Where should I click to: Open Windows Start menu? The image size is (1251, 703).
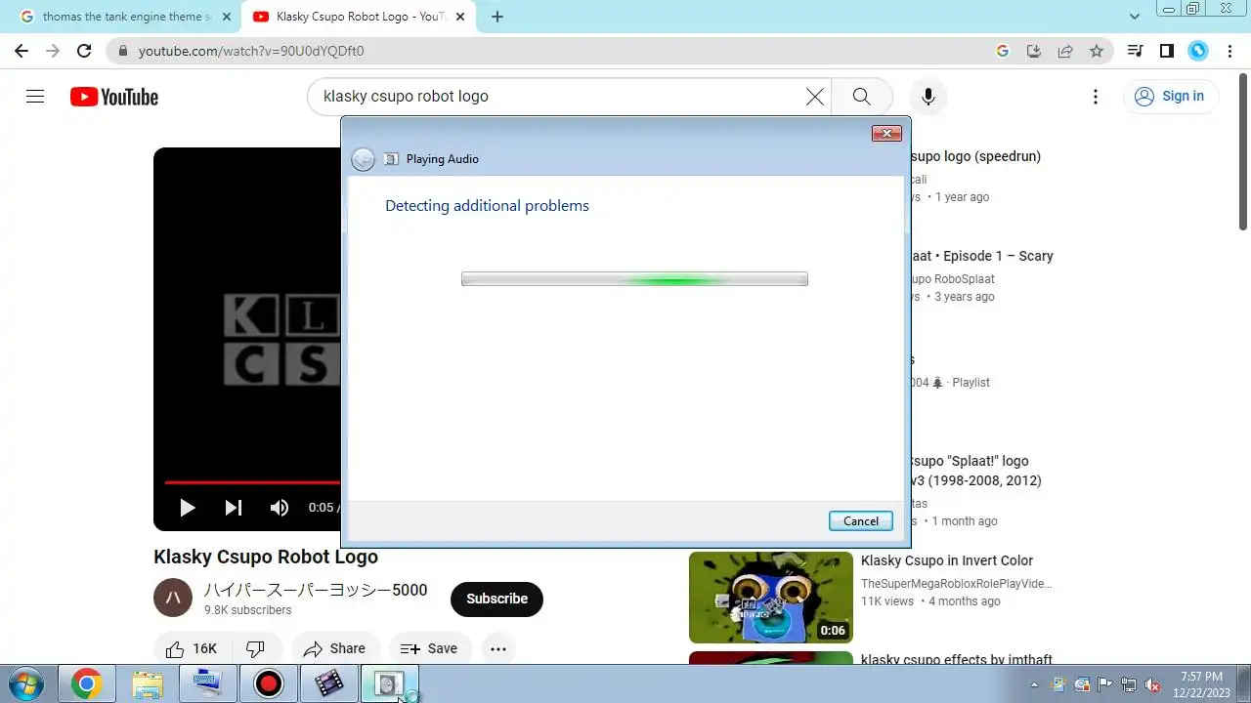pyautogui.click(x=26, y=683)
